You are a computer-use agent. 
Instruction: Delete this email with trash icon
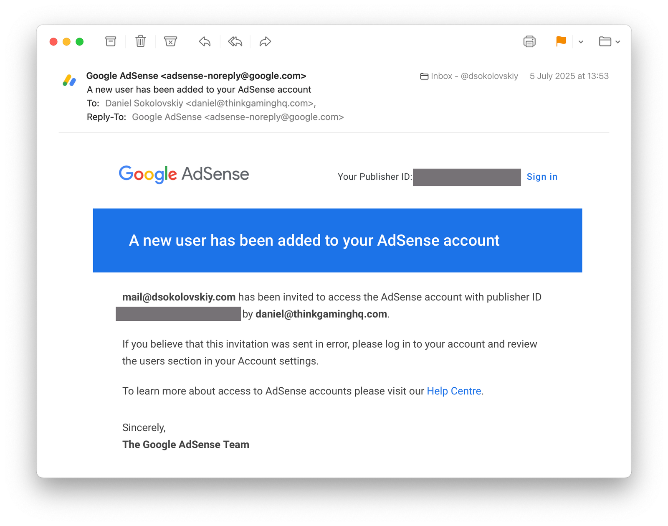[x=141, y=41]
